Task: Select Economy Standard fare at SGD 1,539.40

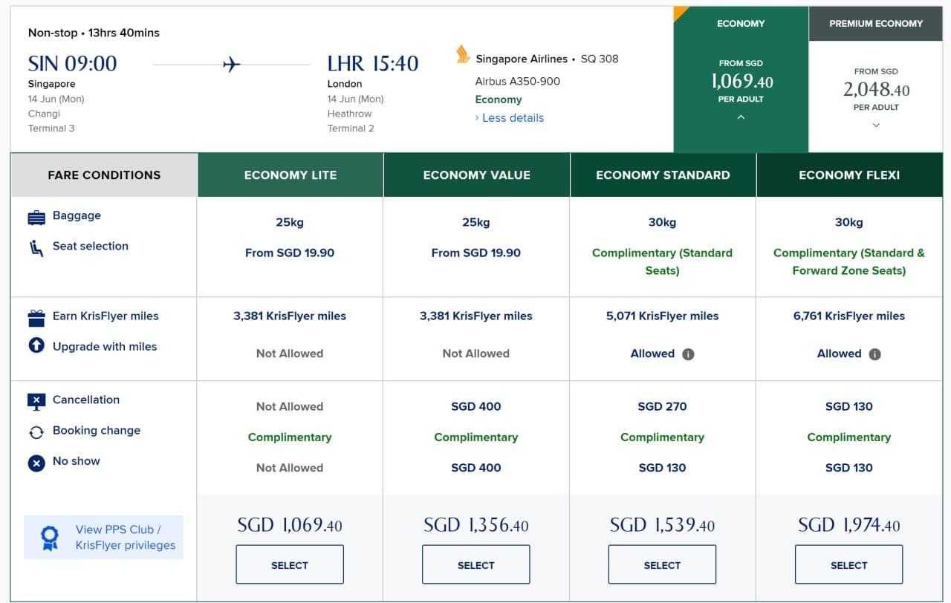Action: tap(663, 564)
